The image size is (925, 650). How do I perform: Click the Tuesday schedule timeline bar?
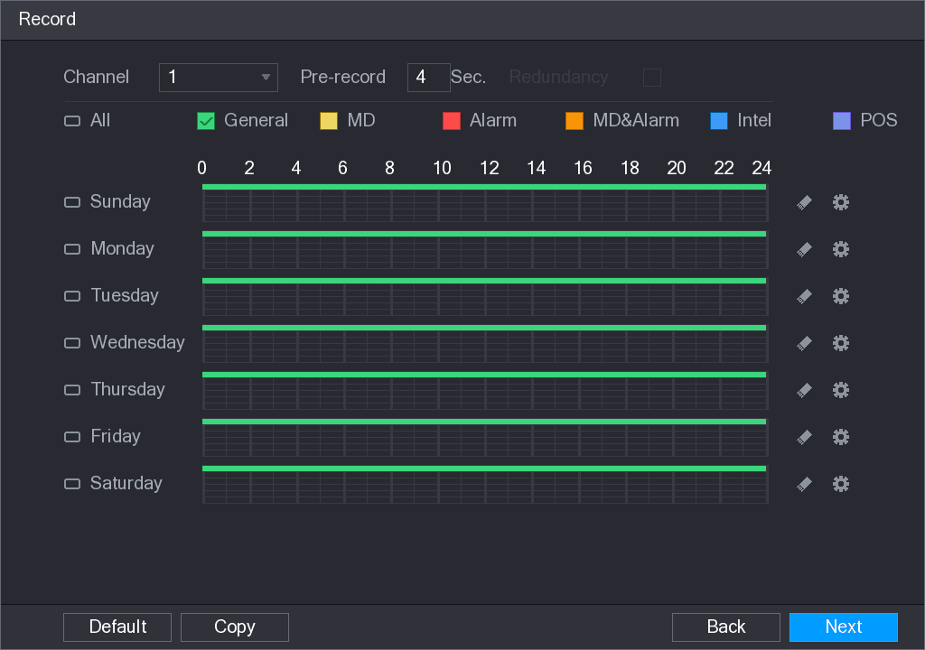coord(485,297)
